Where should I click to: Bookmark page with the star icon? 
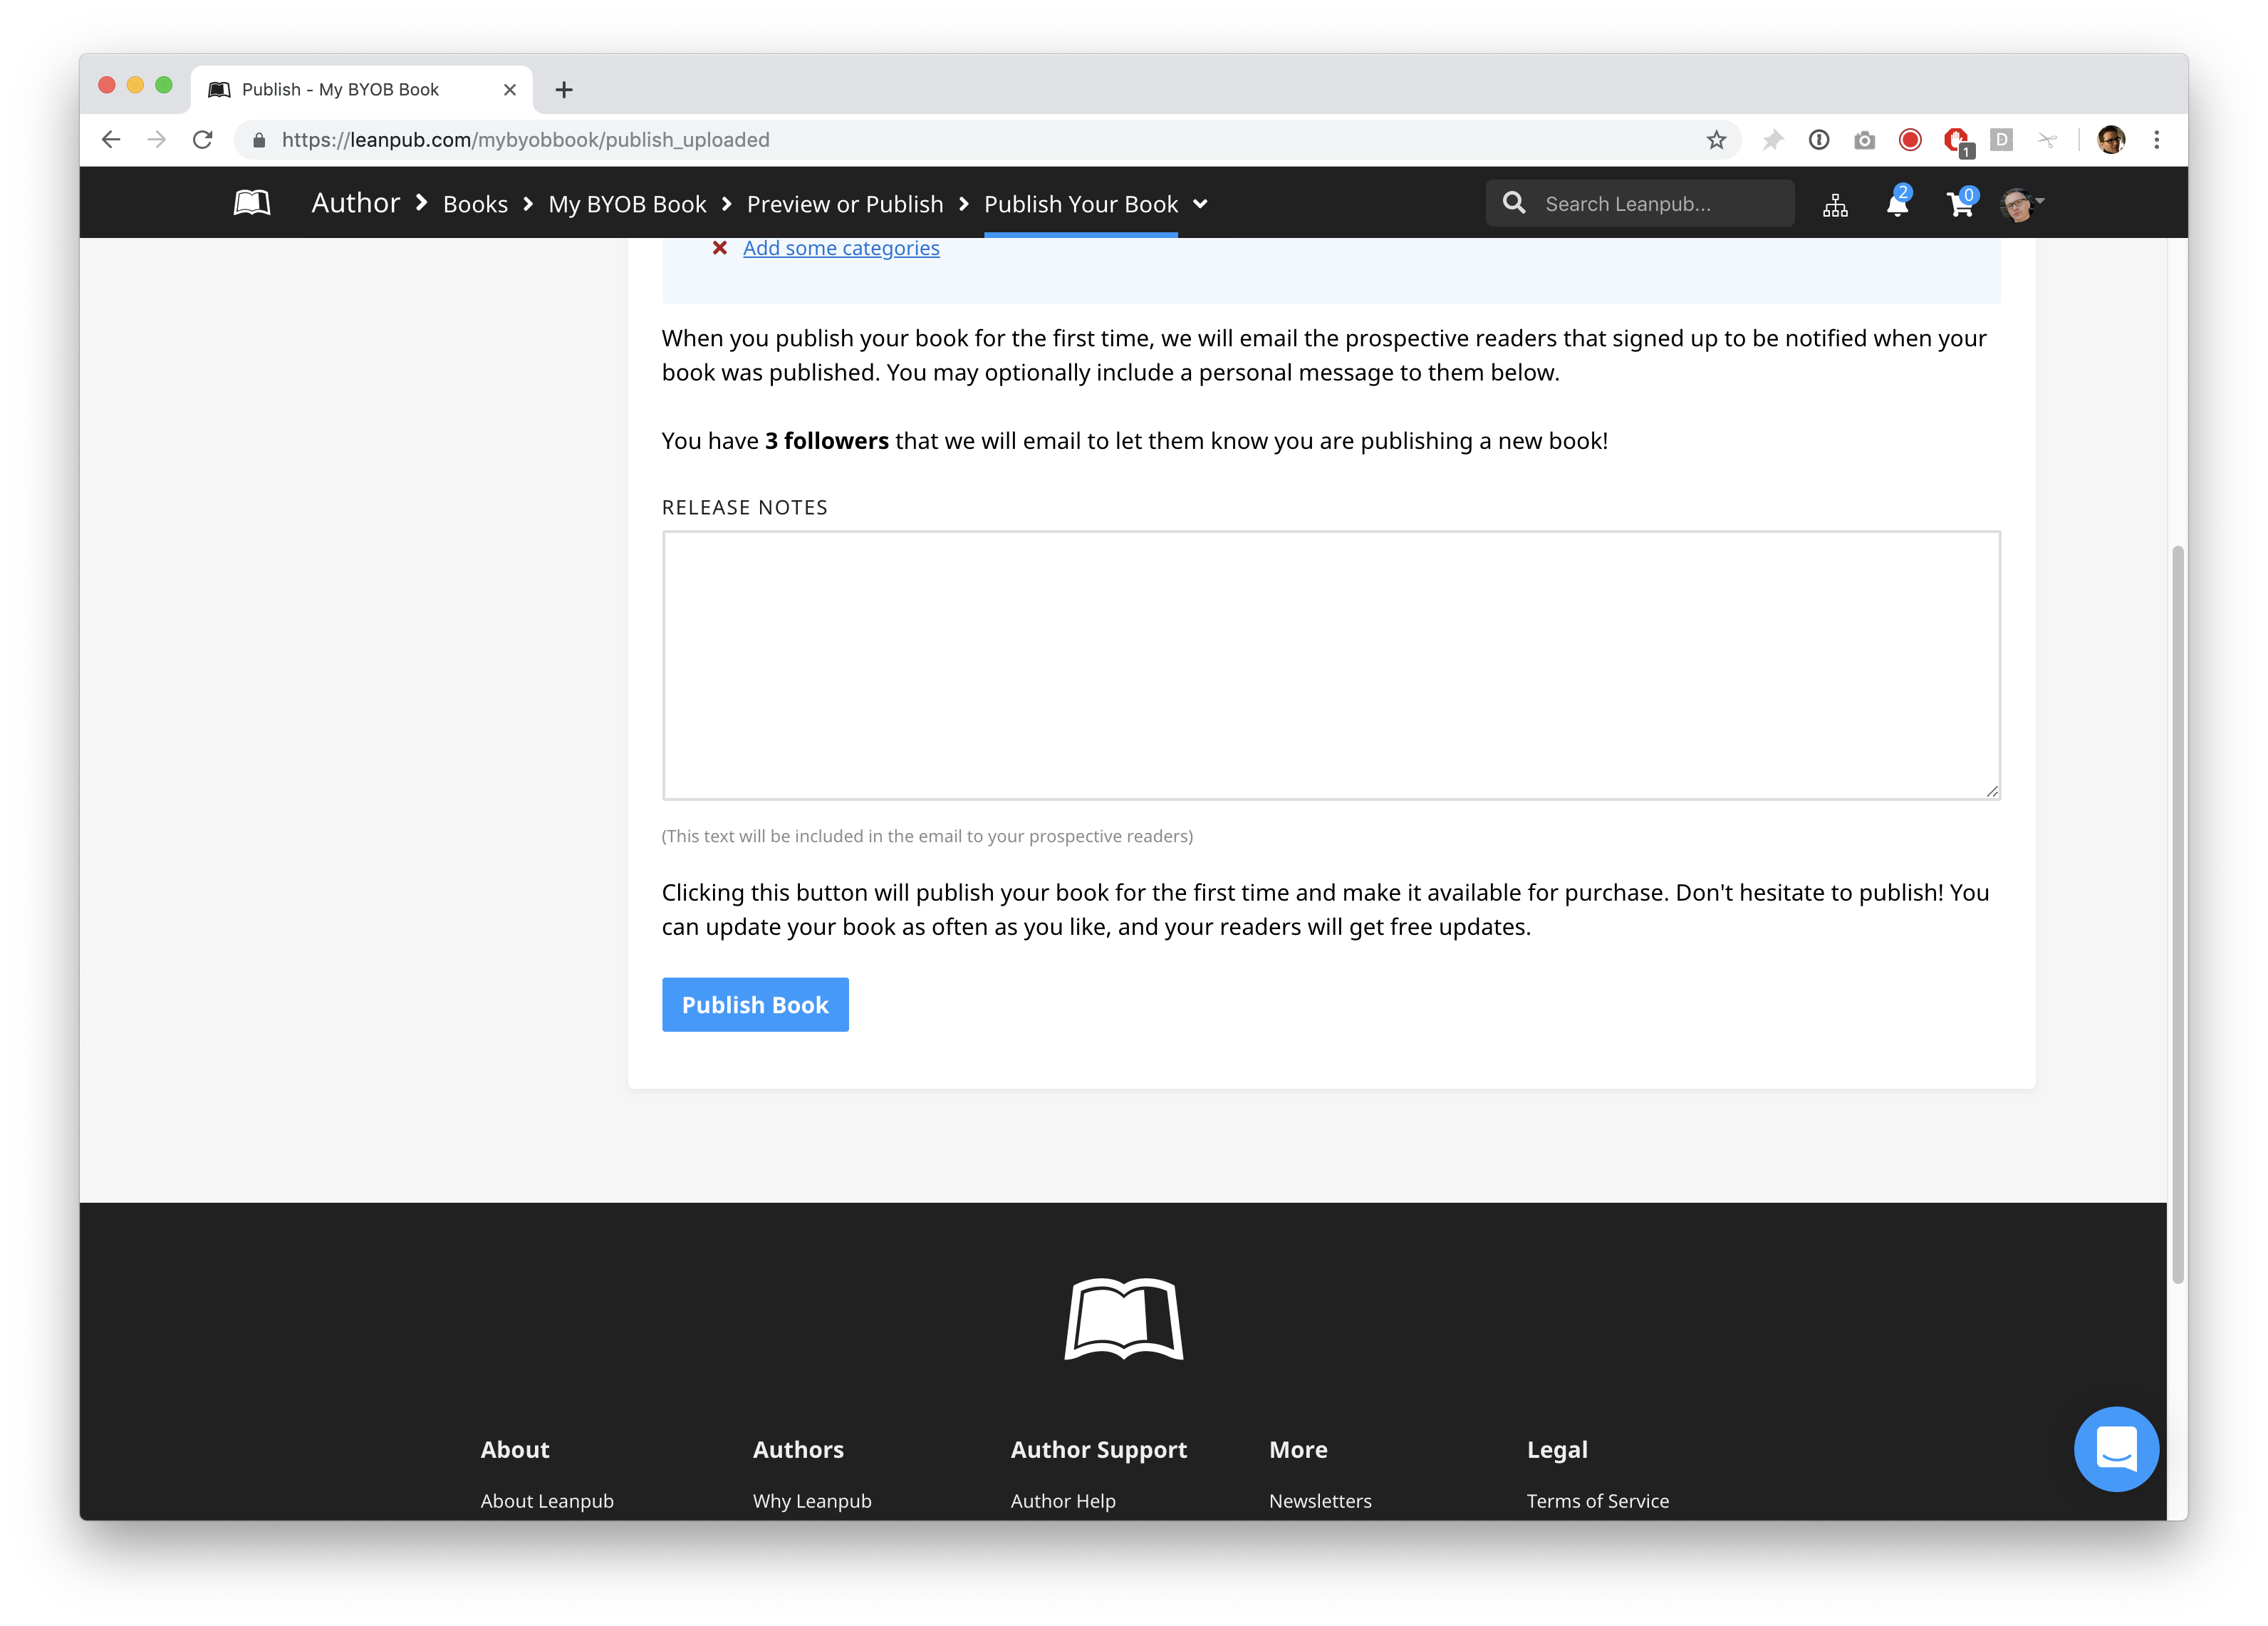(x=1716, y=140)
